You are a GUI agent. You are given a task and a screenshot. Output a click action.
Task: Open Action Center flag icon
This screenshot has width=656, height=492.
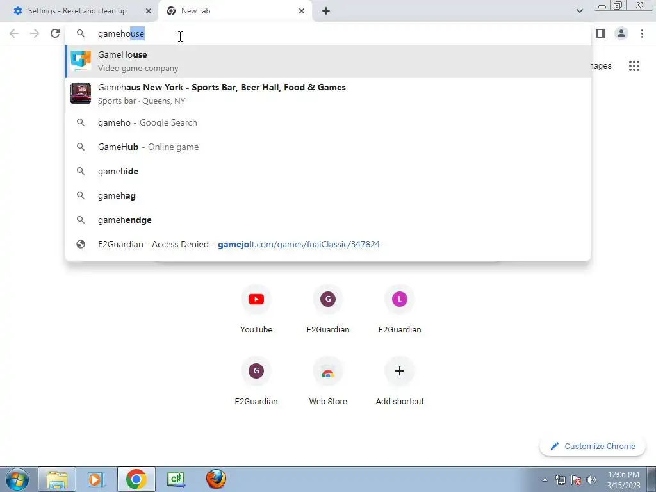coord(576,480)
